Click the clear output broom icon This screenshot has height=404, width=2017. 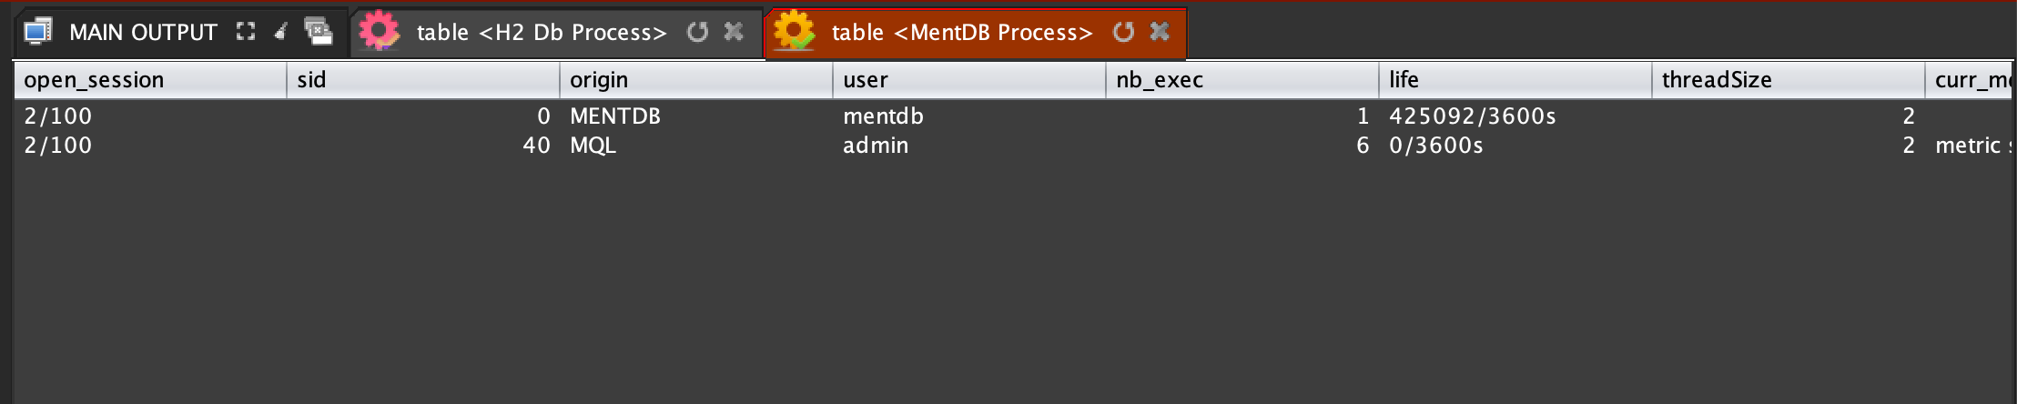(281, 32)
